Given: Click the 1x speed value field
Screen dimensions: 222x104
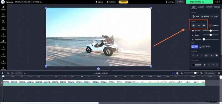Looking at the screenshot, I should point(199,25).
